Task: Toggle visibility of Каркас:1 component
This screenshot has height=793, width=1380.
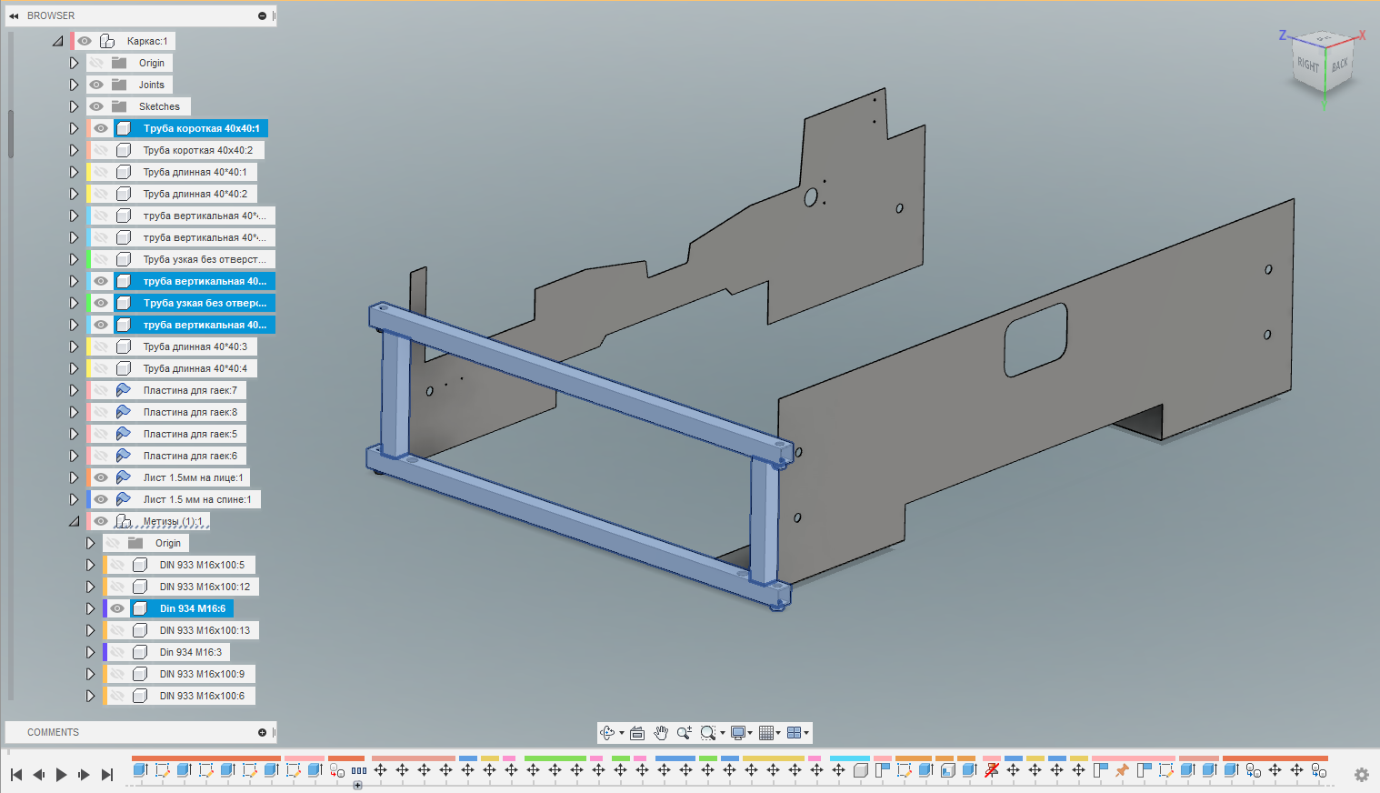Action: 85,41
